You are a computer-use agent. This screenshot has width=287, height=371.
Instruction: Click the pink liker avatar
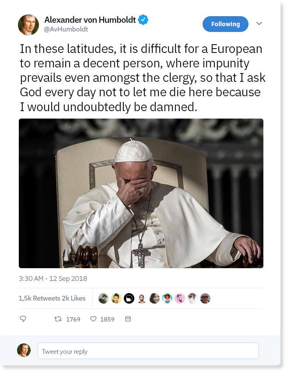pyautogui.click(x=180, y=298)
